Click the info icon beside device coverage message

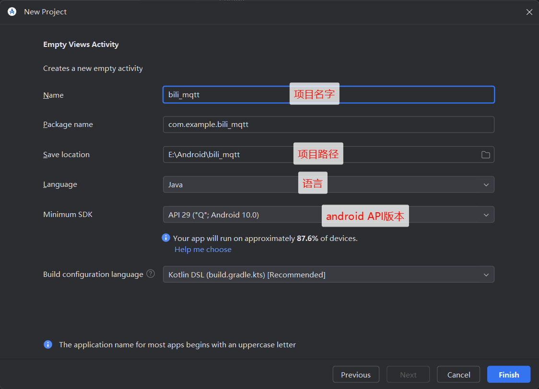[166, 238]
